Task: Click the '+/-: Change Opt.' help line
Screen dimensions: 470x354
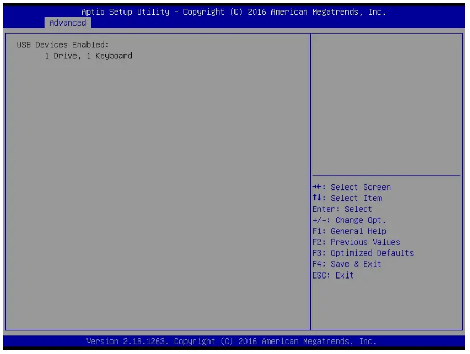Action: pos(349,220)
